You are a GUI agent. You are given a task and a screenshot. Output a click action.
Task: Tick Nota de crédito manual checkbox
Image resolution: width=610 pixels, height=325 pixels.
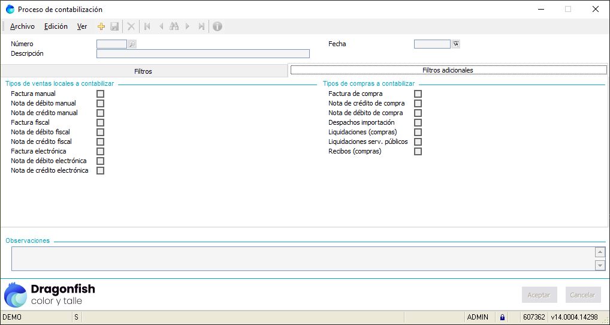(x=101, y=113)
